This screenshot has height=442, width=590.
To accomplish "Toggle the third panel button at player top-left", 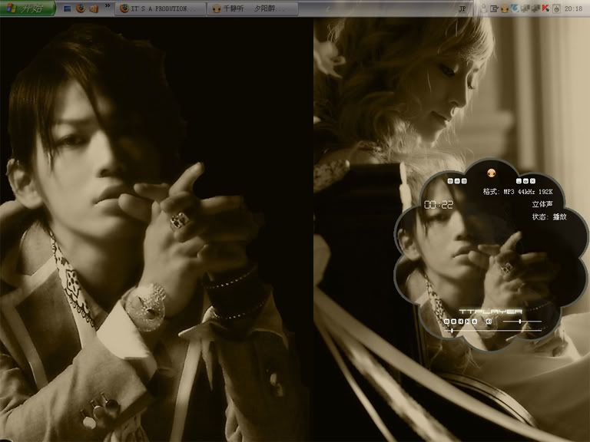I will tap(463, 181).
